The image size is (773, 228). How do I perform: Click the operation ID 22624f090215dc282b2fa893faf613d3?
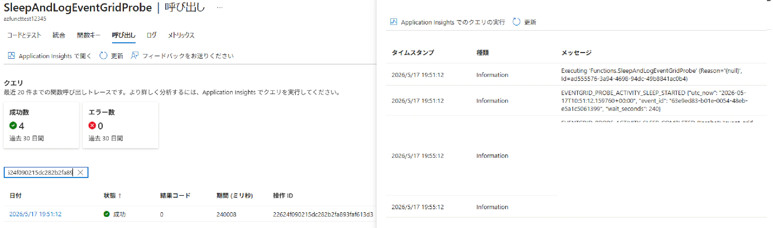(323, 214)
